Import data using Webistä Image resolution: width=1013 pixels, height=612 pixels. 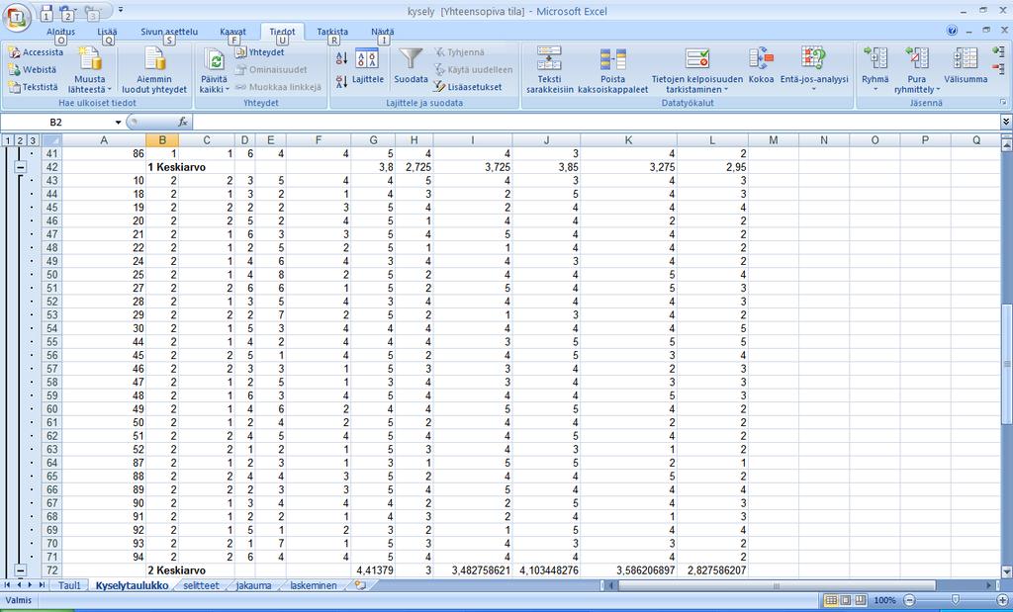pos(33,70)
